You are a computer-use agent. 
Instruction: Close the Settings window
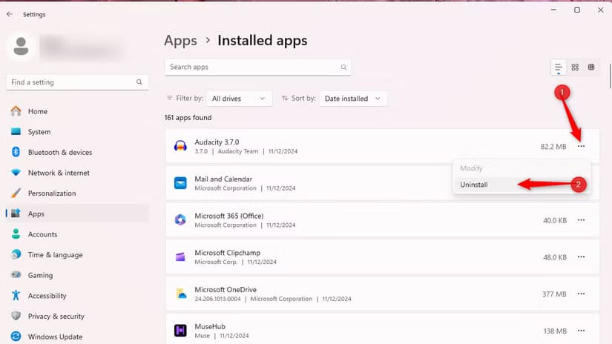[601, 10]
